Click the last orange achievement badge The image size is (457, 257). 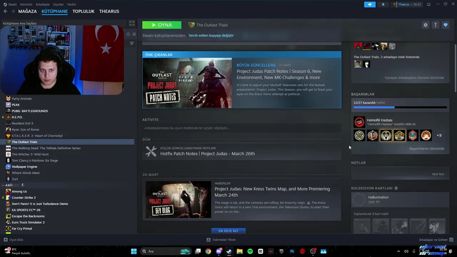426,135
